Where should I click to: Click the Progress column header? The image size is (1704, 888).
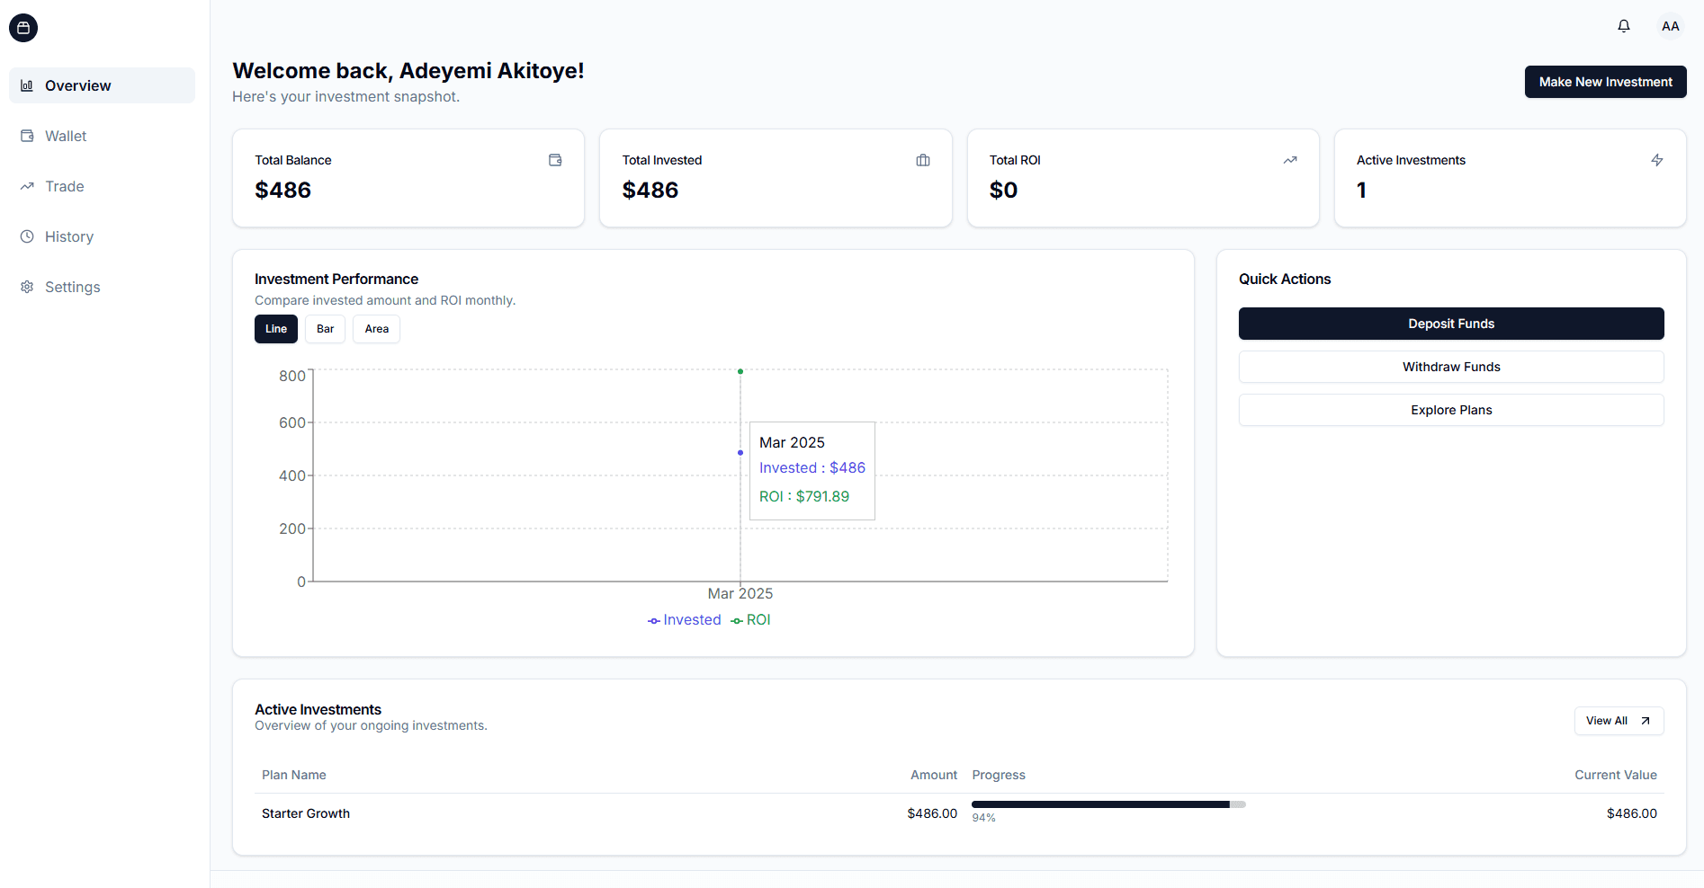999,775
